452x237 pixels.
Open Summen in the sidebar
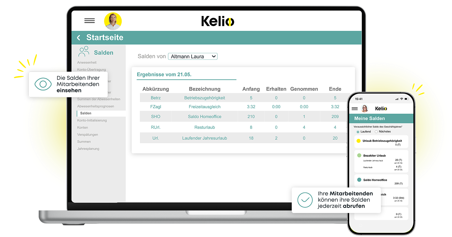tap(84, 141)
